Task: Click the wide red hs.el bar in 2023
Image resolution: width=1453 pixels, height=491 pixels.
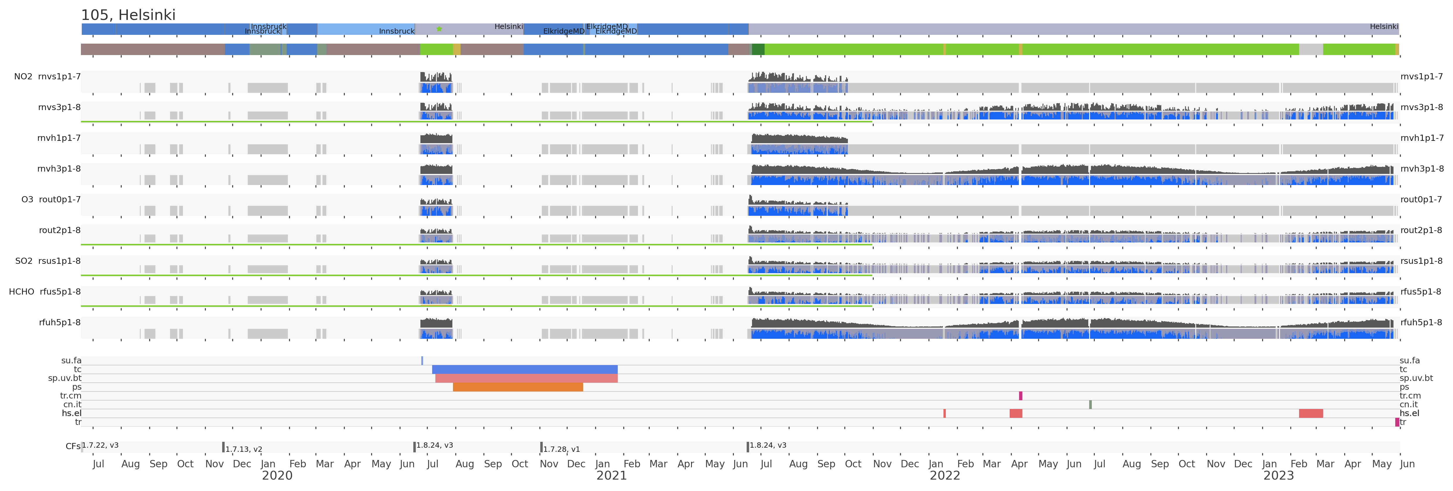Action: (1310, 413)
